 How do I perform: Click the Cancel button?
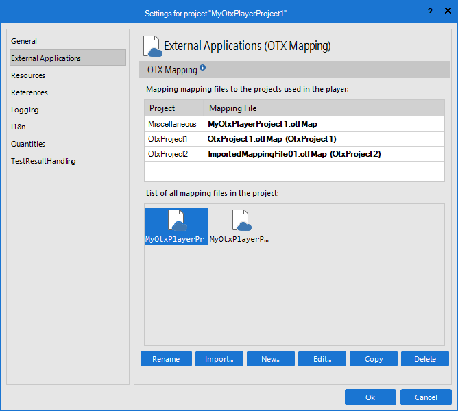coord(426,397)
